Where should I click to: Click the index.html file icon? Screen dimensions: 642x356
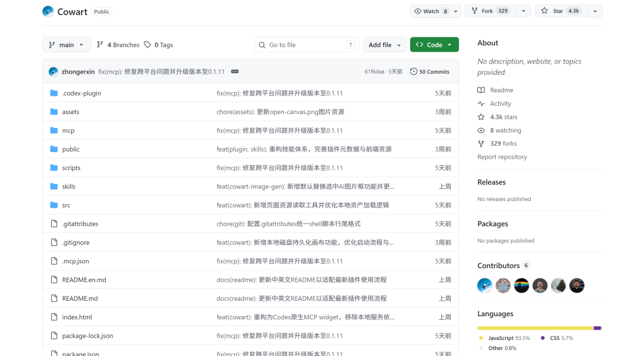tap(54, 317)
